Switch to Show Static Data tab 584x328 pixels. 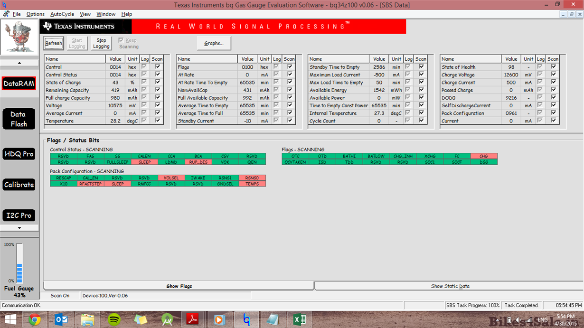450,286
